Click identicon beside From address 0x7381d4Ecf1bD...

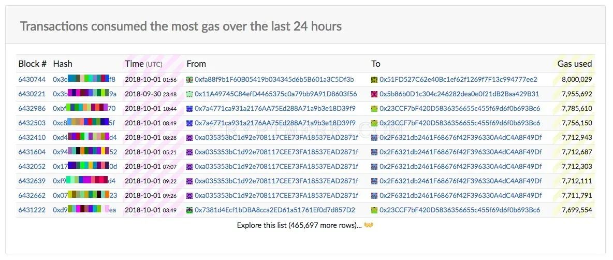(189, 210)
